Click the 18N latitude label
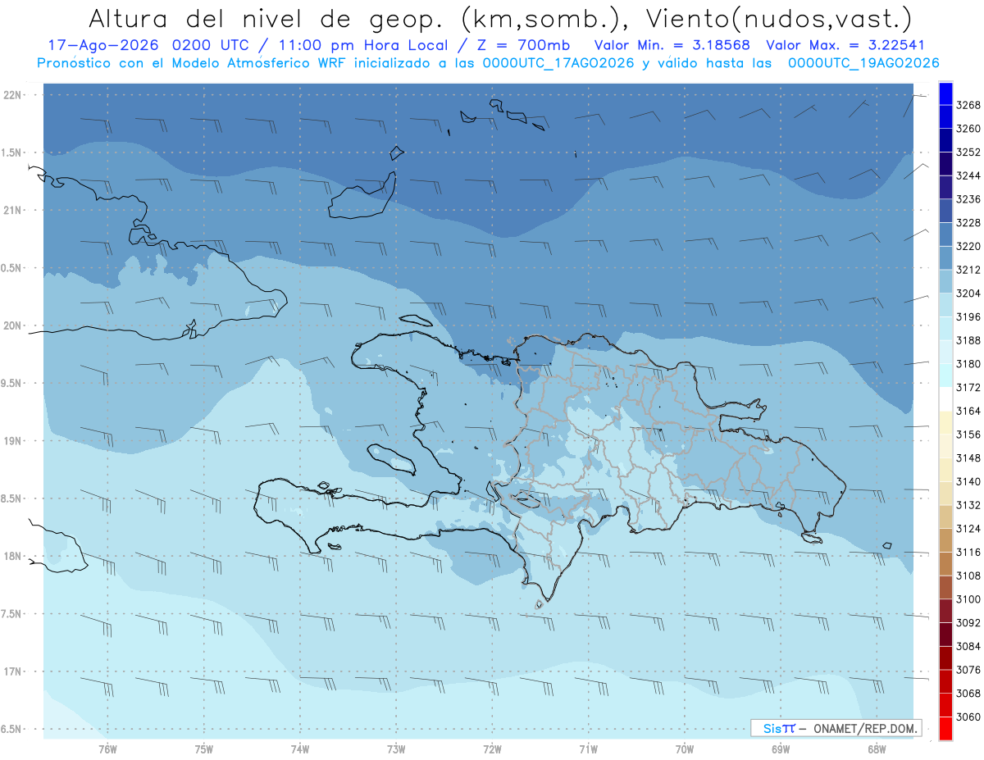Viewport: 984px width, 760px height. point(13,556)
